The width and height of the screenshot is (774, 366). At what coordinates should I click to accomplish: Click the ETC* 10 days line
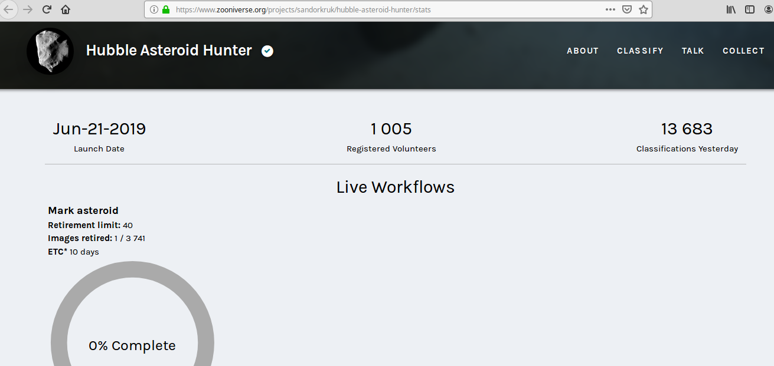pyautogui.click(x=74, y=252)
